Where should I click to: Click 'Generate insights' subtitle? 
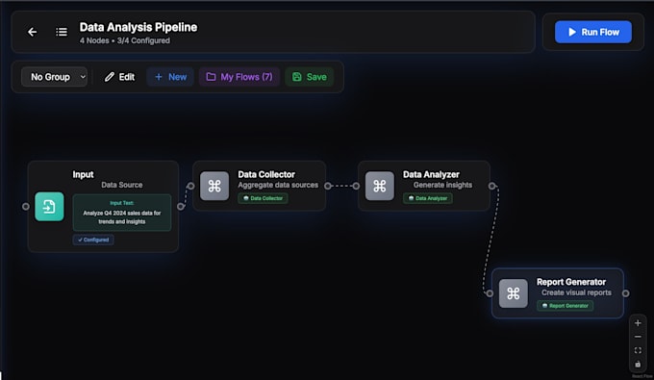click(x=443, y=185)
